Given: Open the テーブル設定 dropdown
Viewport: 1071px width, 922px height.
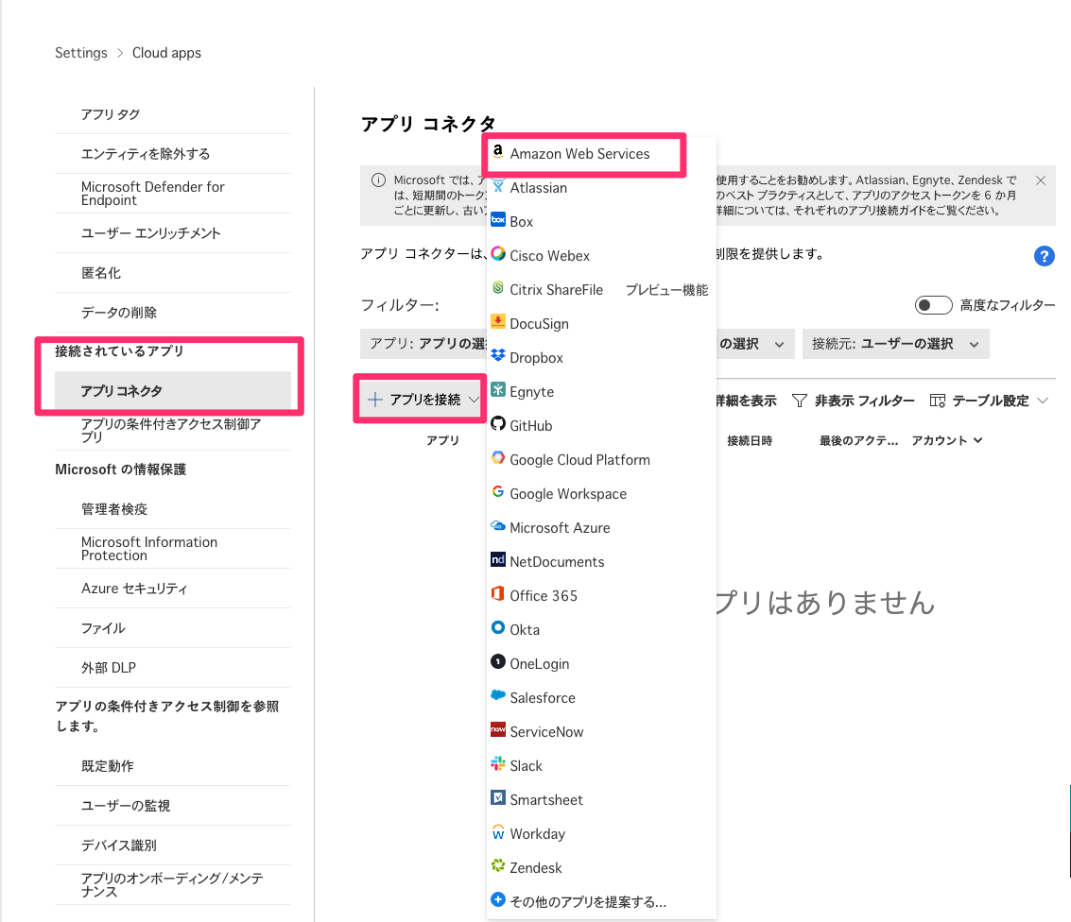Looking at the screenshot, I should point(989,401).
